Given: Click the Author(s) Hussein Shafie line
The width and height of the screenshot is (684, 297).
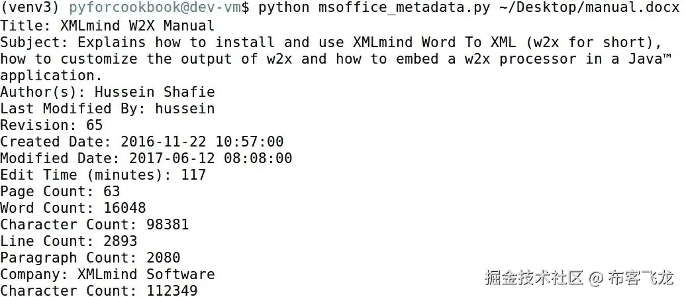Looking at the screenshot, I should 107,91.
